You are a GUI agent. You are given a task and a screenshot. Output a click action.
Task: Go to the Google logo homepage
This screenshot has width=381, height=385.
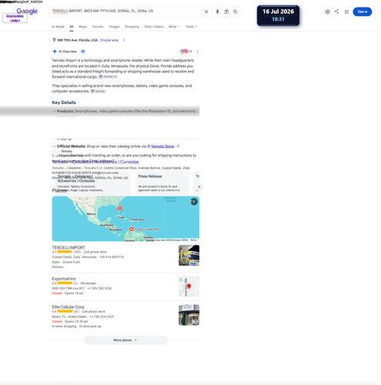tap(27, 11)
